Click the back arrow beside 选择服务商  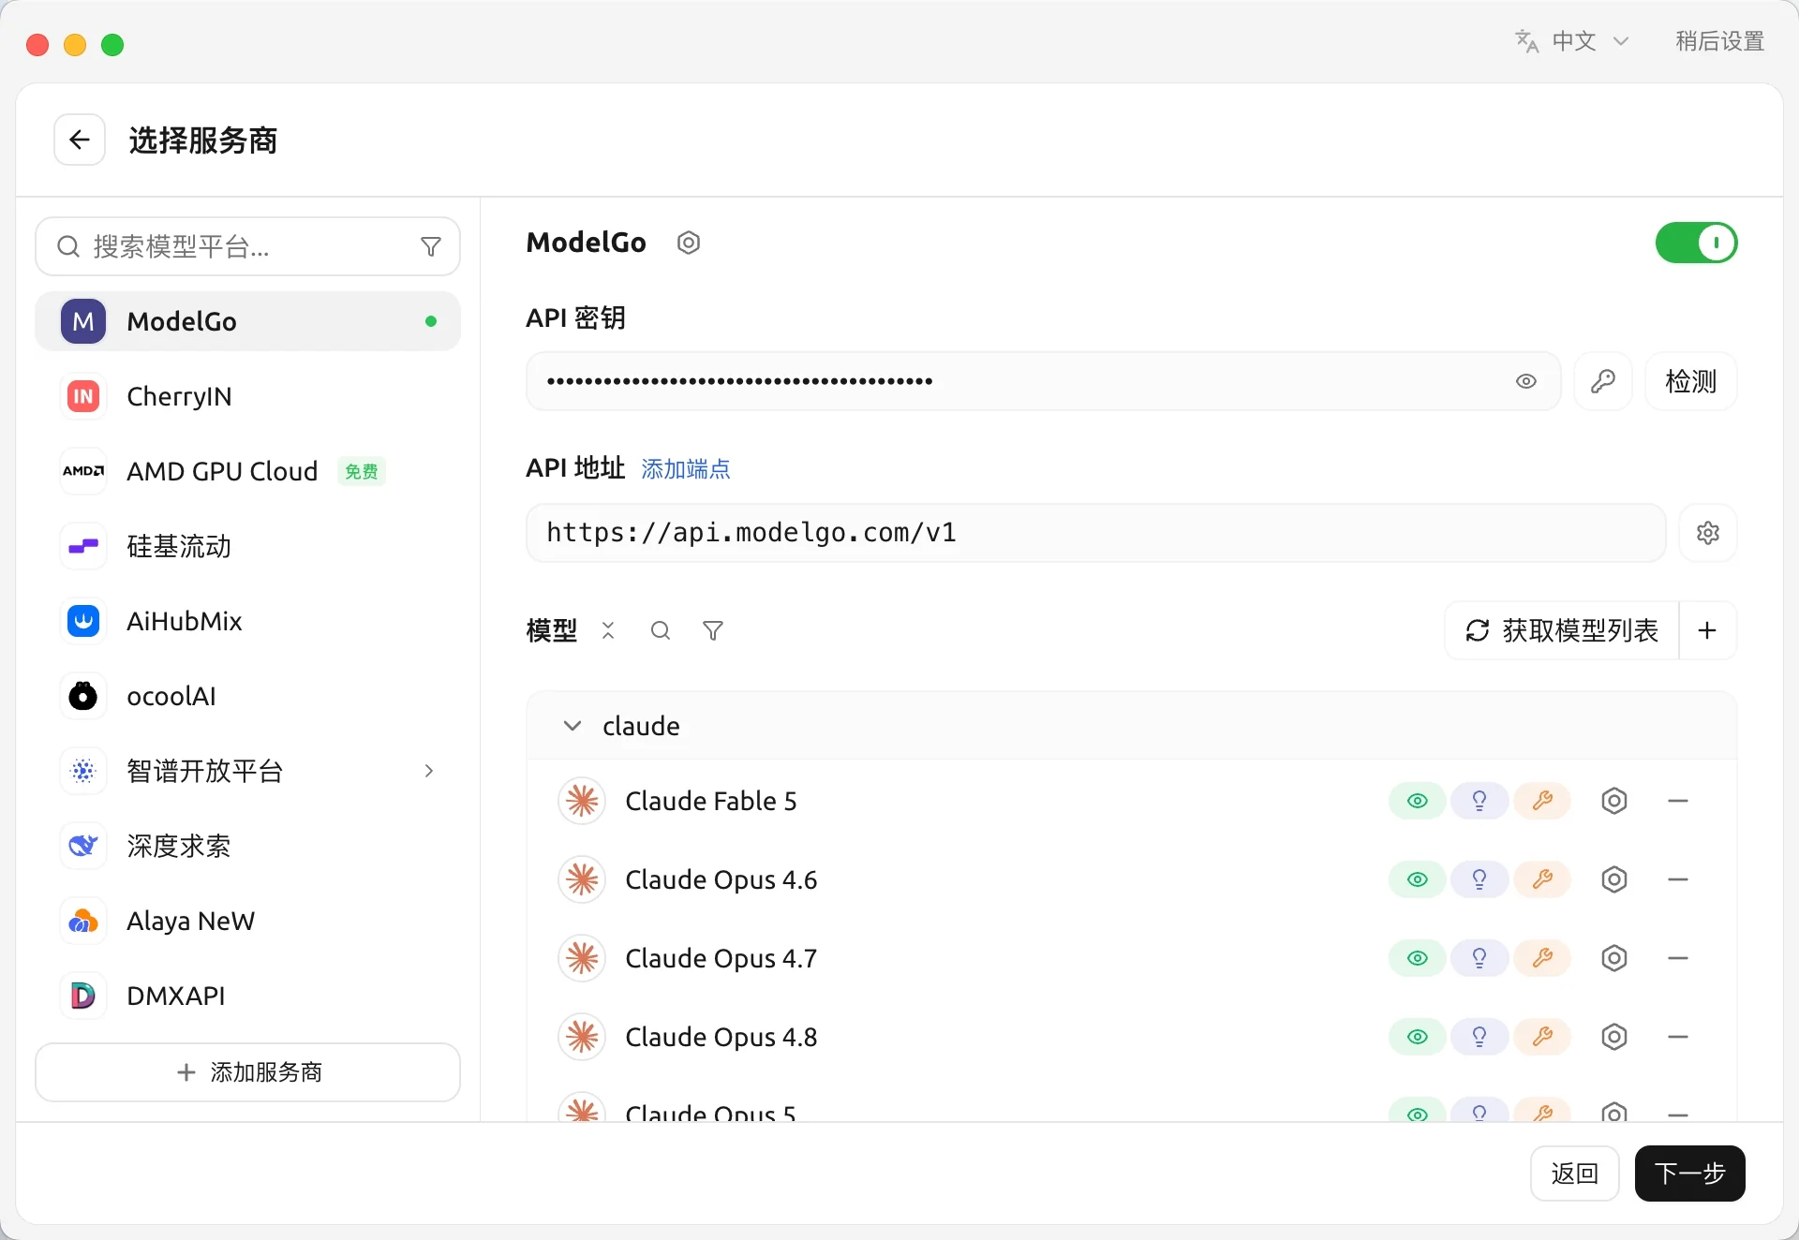point(80,140)
